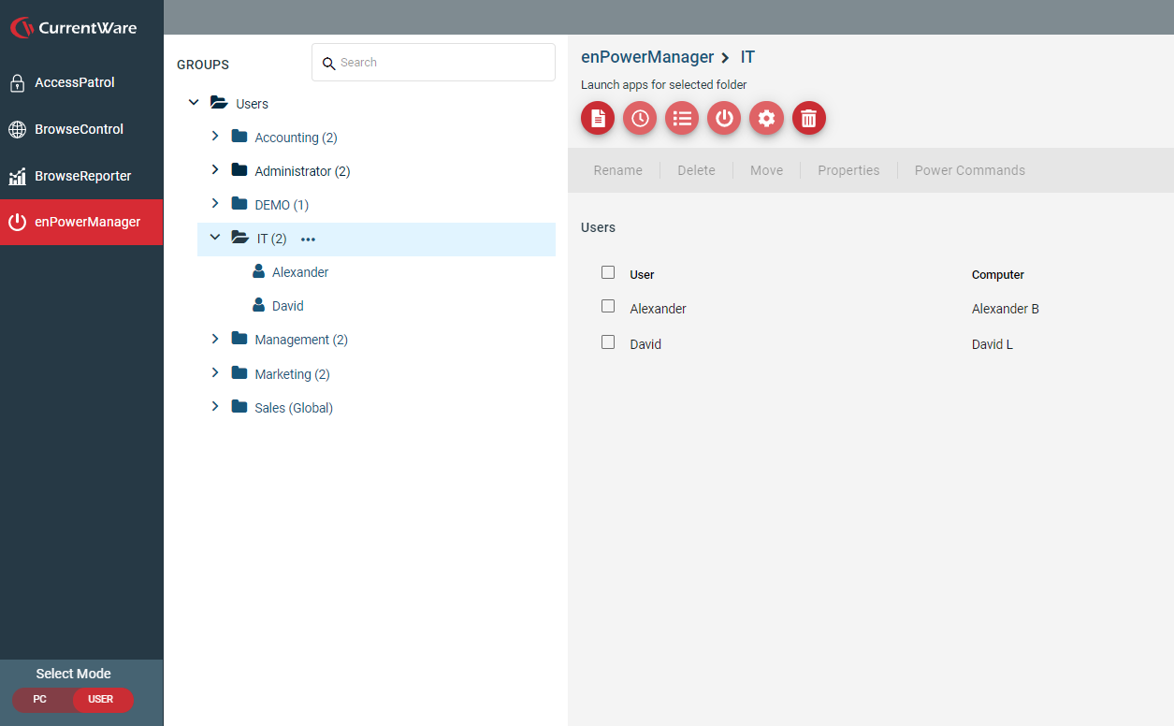The height and width of the screenshot is (726, 1174).
Task: Switch mode to USER
Action: click(102, 700)
